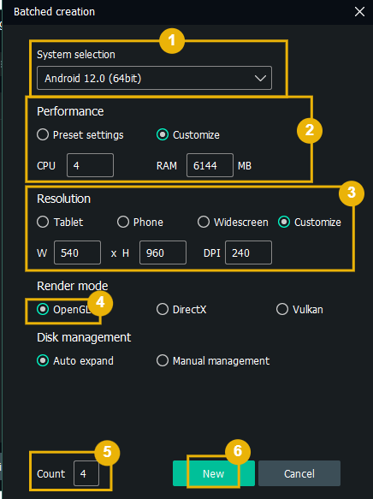Close the Batched creation dialog
The image size is (373, 499).
coord(359,12)
